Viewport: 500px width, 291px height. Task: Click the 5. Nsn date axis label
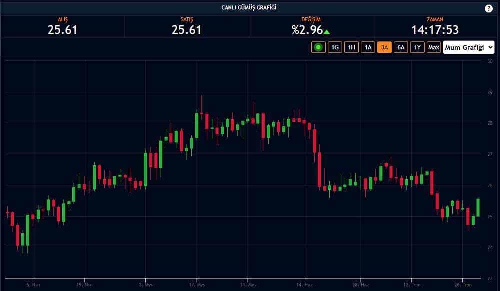(33, 284)
